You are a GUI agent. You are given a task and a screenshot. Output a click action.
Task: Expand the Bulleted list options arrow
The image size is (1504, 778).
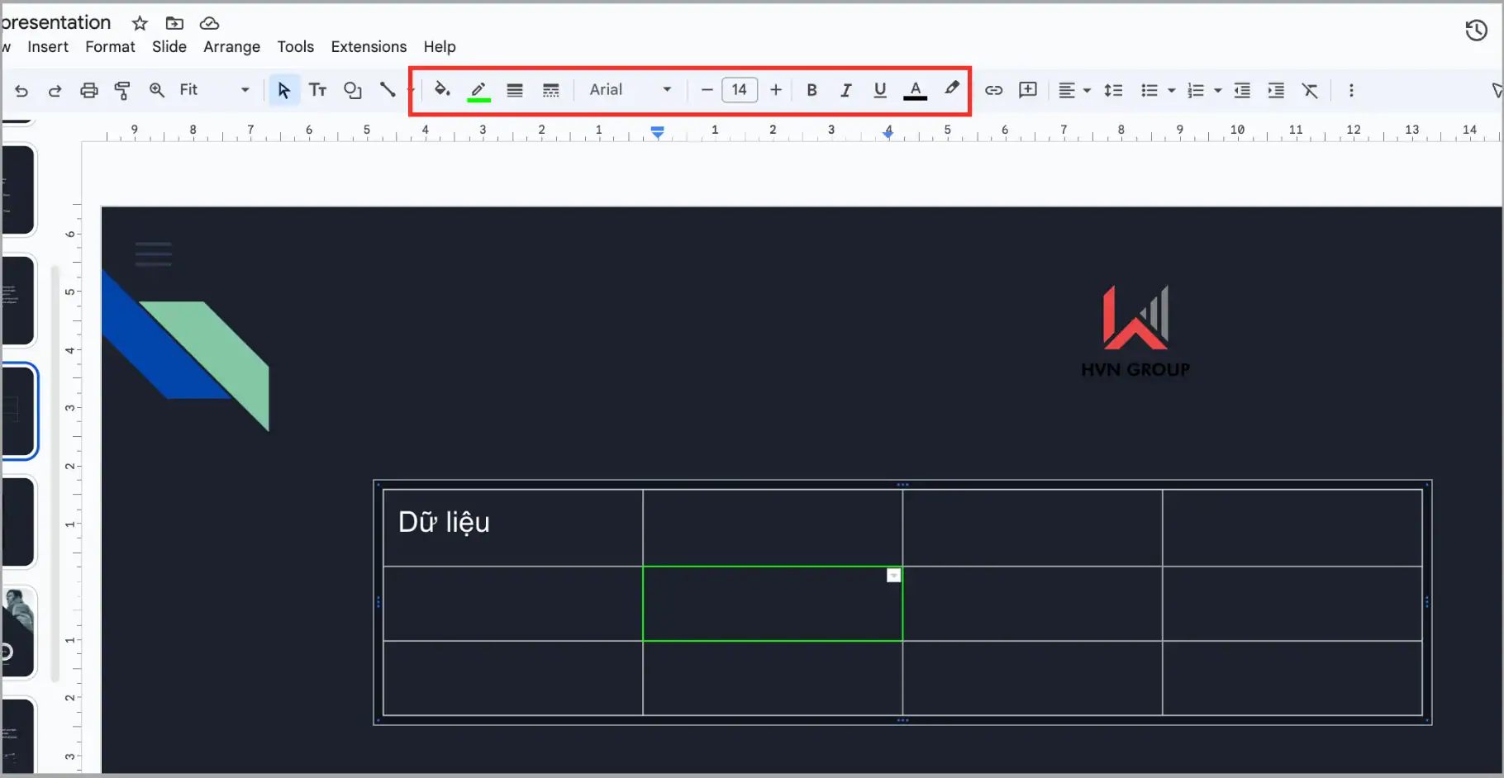1171,91
